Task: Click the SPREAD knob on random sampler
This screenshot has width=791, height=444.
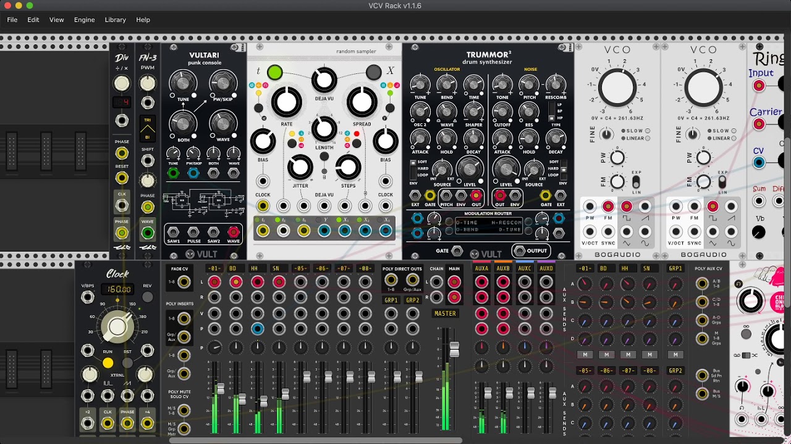Action: click(362, 102)
